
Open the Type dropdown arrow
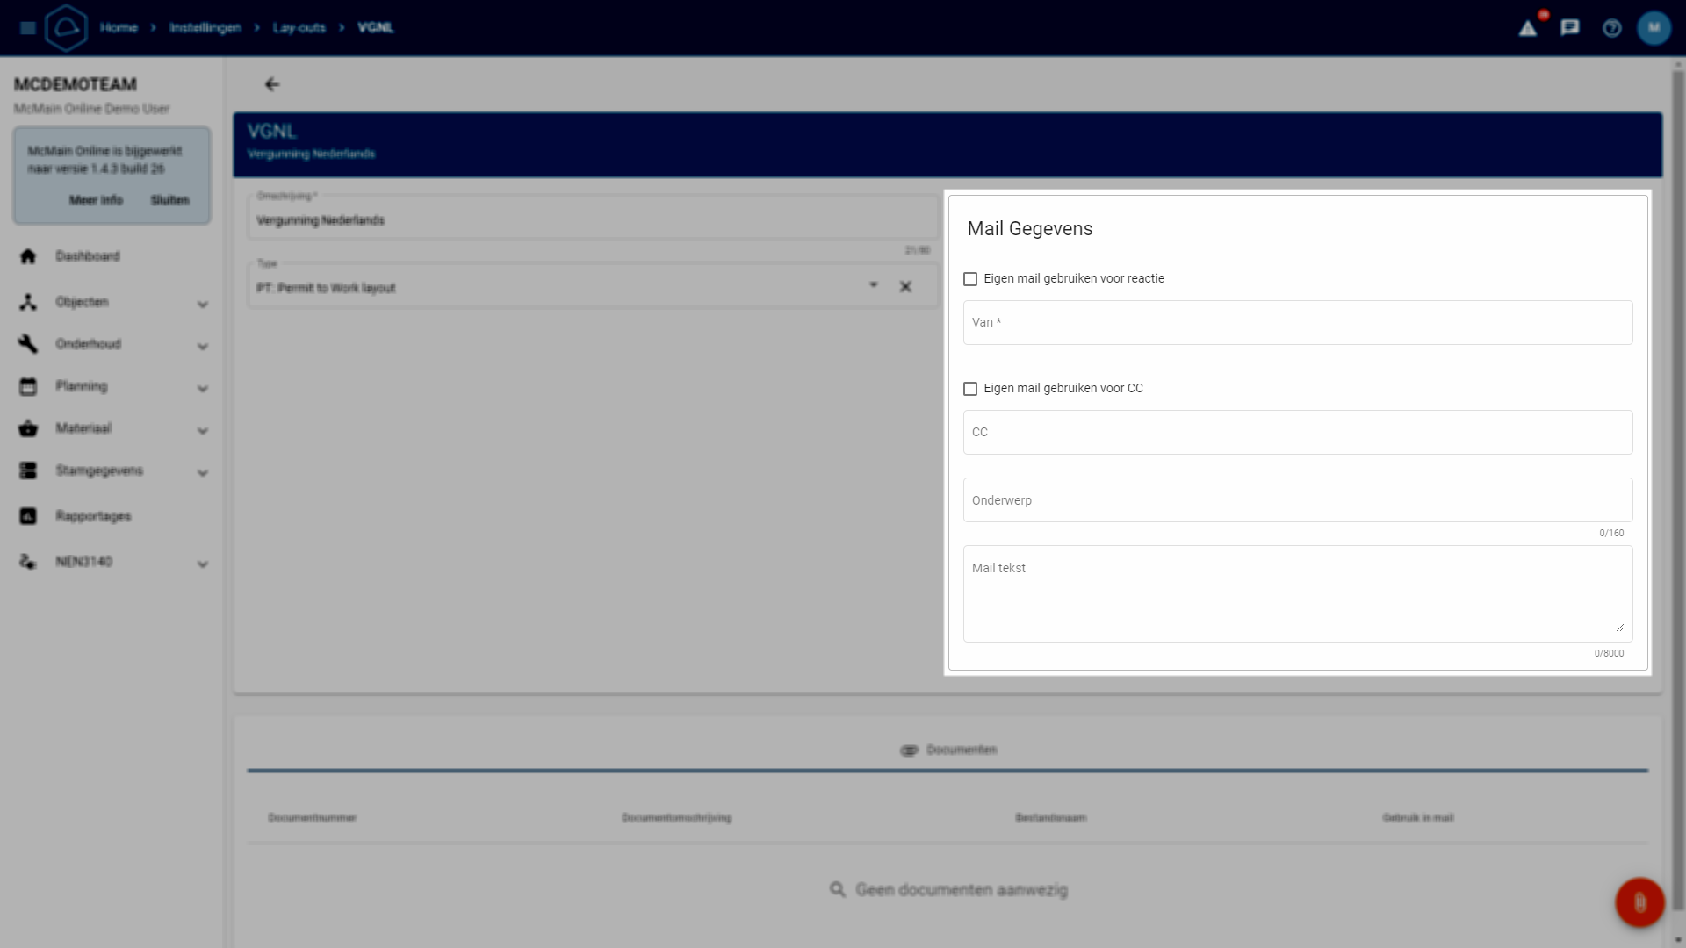(x=873, y=285)
